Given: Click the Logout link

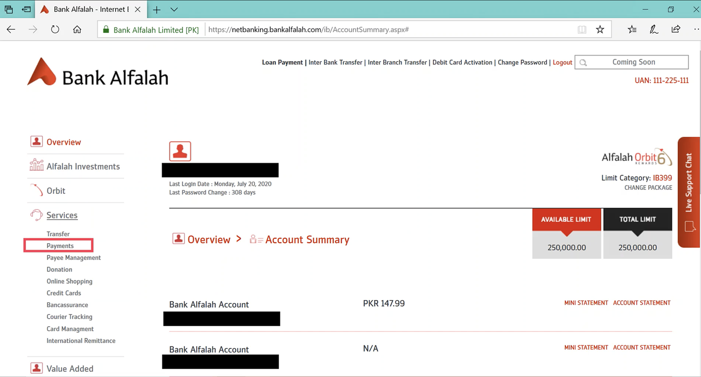Looking at the screenshot, I should point(562,63).
